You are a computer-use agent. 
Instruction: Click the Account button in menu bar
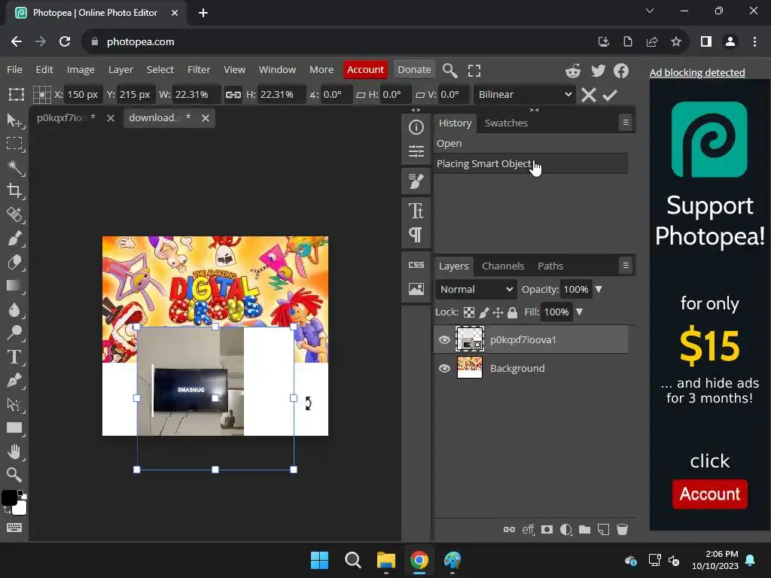pos(365,70)
